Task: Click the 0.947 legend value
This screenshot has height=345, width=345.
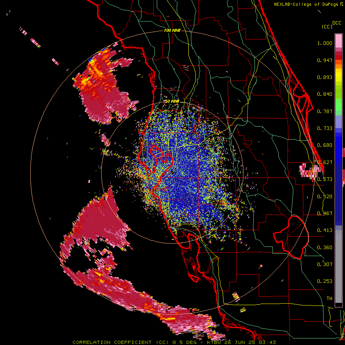Action: tap(325, 60)
